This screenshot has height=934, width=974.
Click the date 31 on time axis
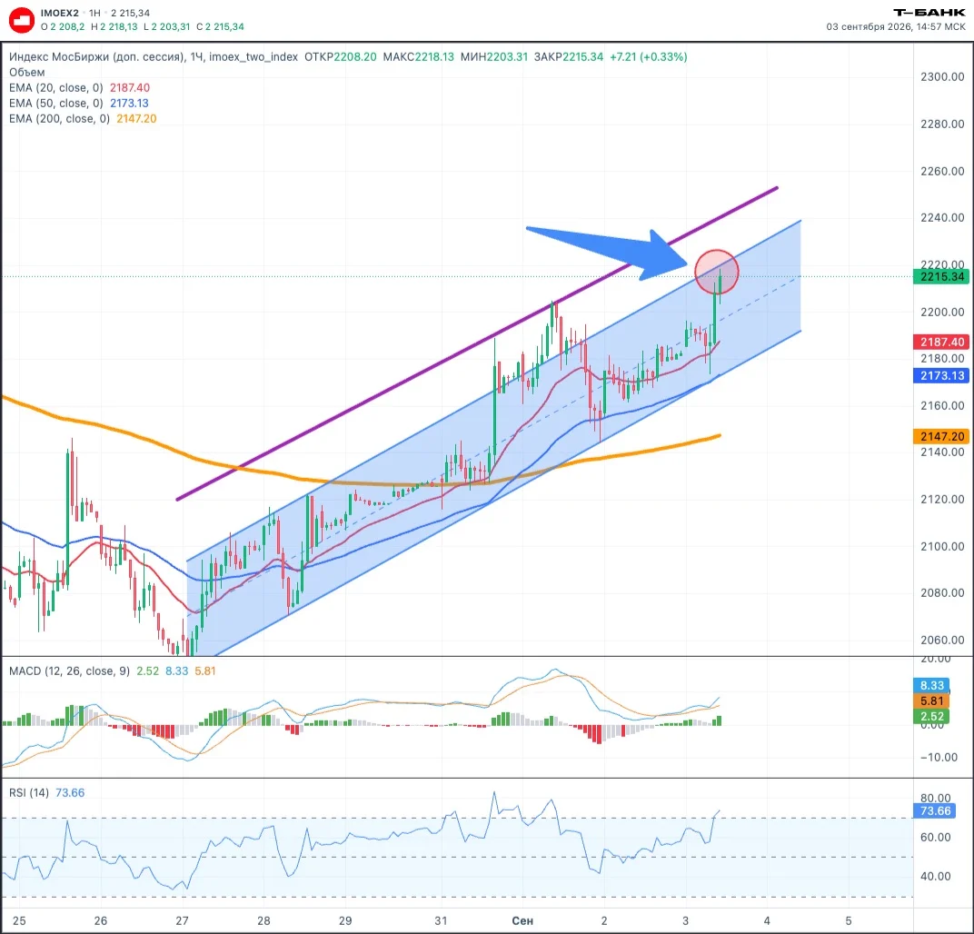point(441,920)
